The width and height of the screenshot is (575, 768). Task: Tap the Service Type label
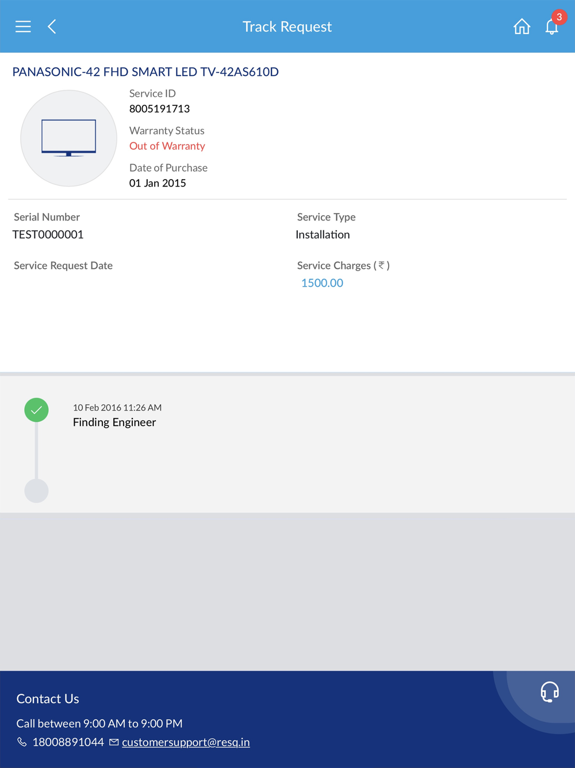pyautogui.click(x=326, y=217)
